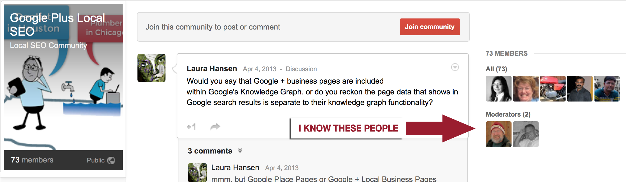
Task: Open Laura Hansen's comment avatar
Action: [x=197, y=173]
